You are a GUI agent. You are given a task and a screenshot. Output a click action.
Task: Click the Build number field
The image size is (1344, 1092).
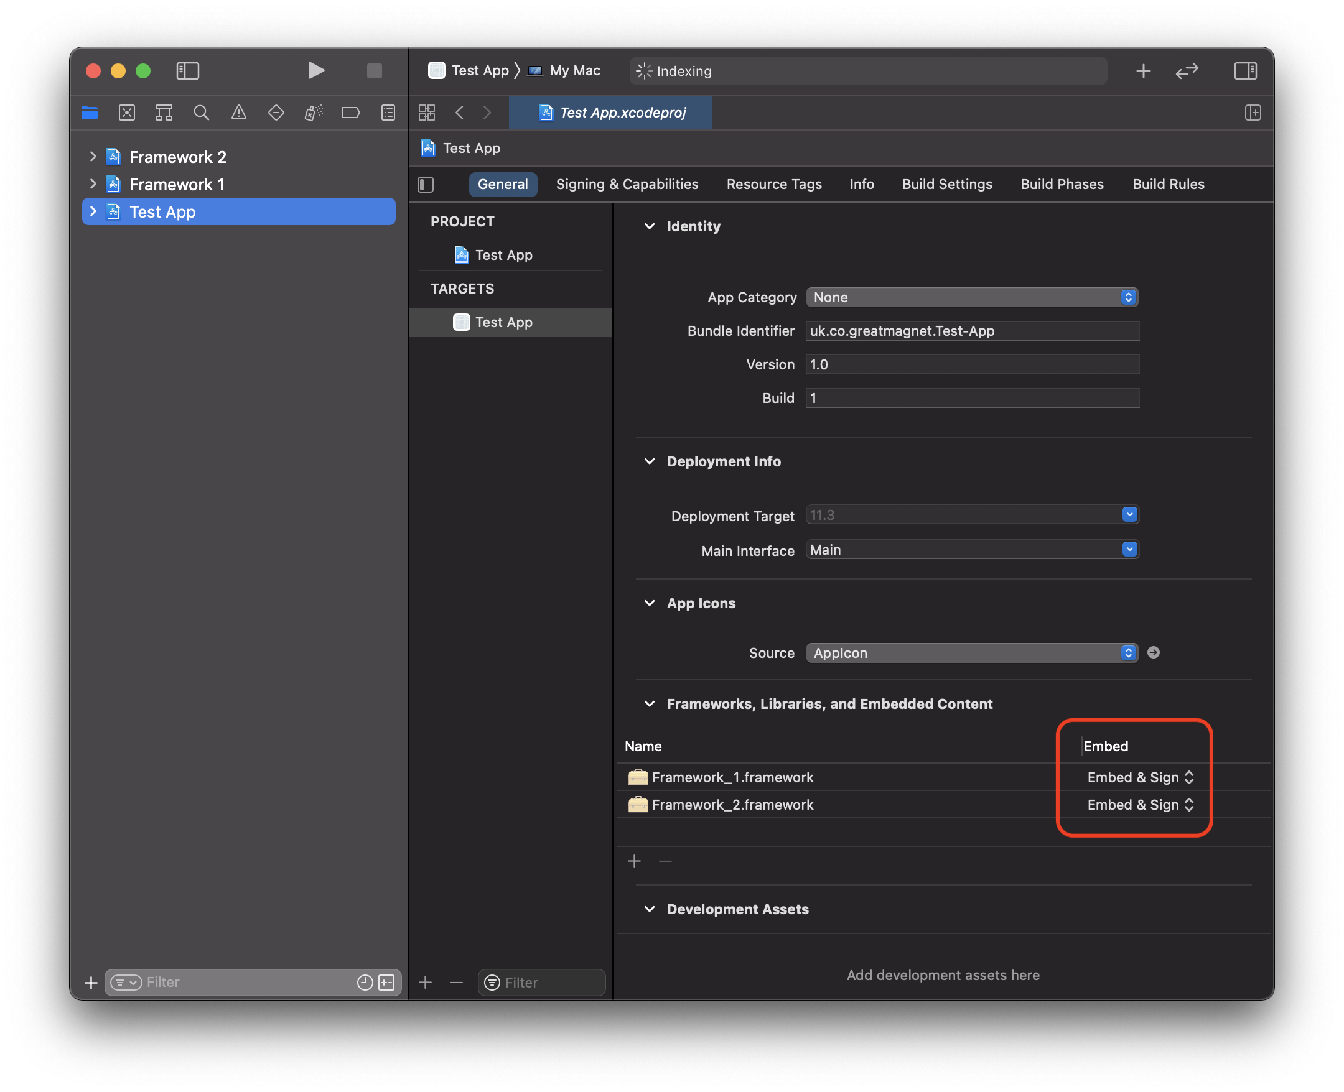tap(972, 397)
